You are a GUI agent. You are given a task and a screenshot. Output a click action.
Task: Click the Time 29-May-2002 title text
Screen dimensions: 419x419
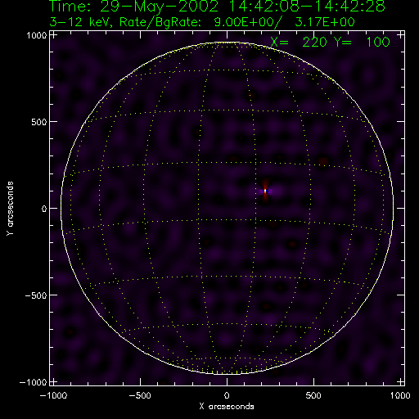(x=217, y=6)
